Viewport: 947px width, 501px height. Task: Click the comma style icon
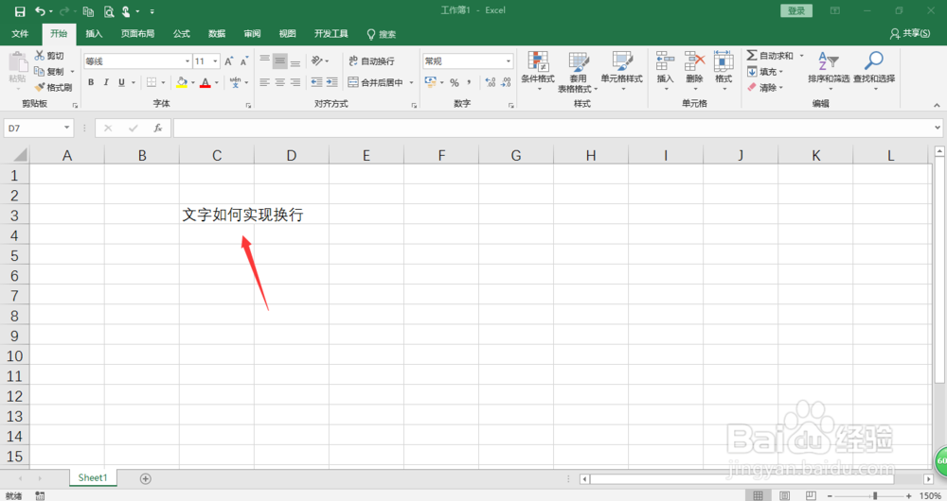(x=469, y=82)
